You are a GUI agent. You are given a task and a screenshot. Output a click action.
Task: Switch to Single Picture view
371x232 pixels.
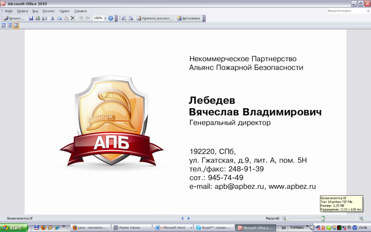pos(16,26)
